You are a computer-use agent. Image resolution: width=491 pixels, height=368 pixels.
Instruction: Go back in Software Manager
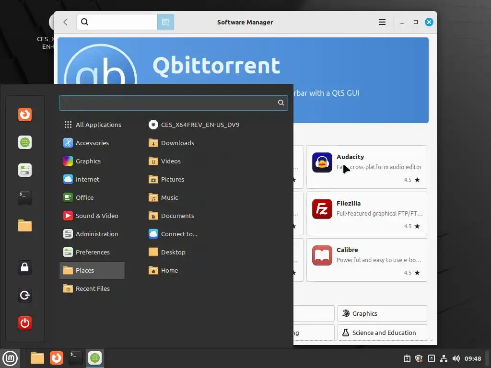65,22
